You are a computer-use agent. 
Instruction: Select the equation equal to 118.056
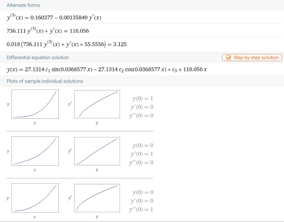(48, 31)
